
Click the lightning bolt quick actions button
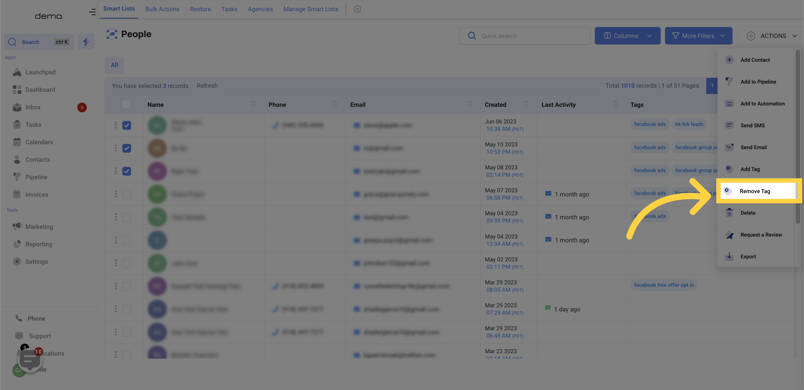coord(86,42)
